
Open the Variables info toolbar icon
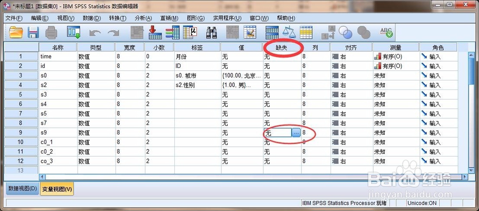coord(172,33)
